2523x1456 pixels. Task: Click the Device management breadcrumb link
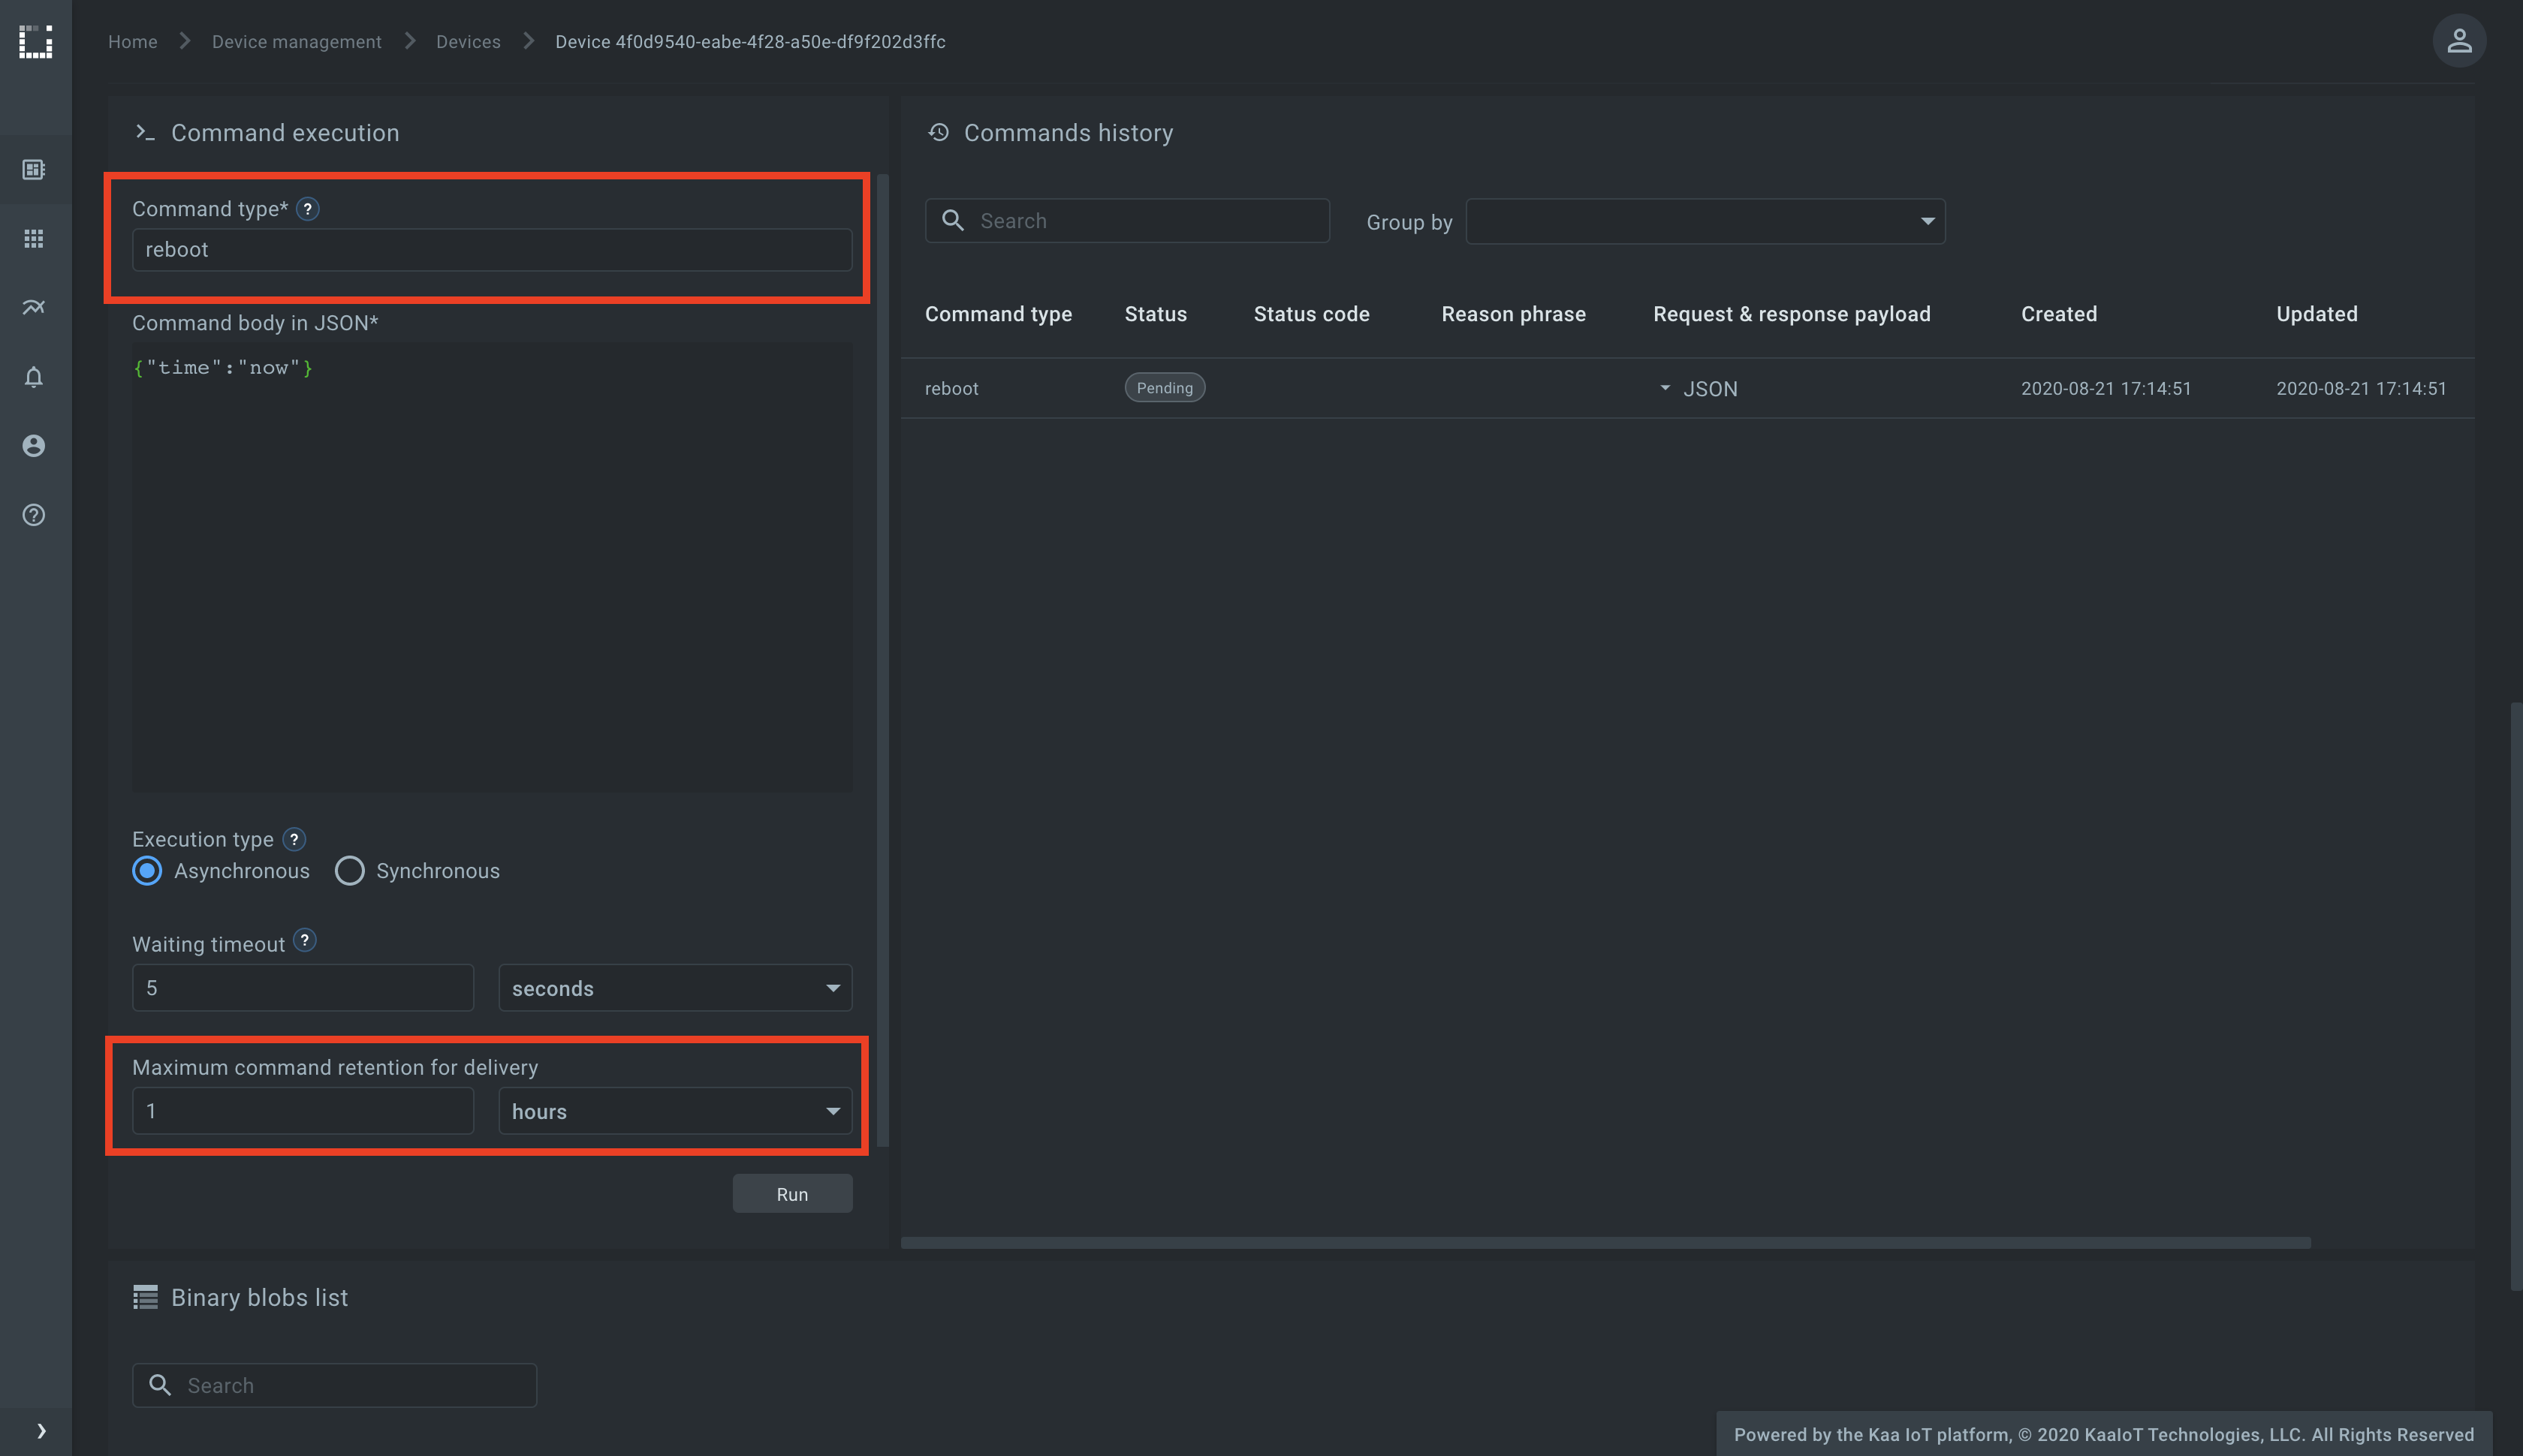click(x=297, y=38)
